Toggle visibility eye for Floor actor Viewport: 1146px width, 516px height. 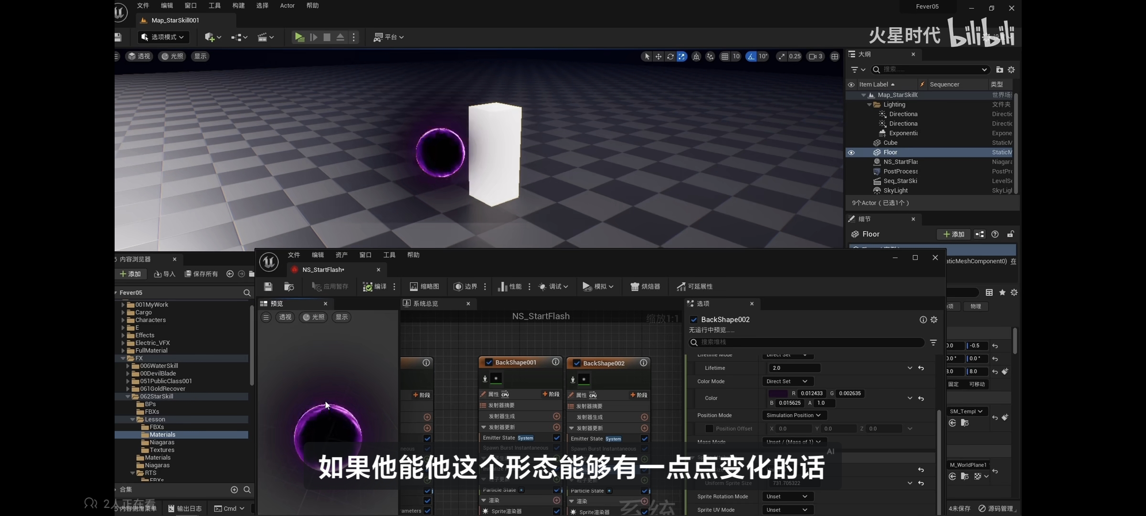pyautogui.click(x=851, y=152)
